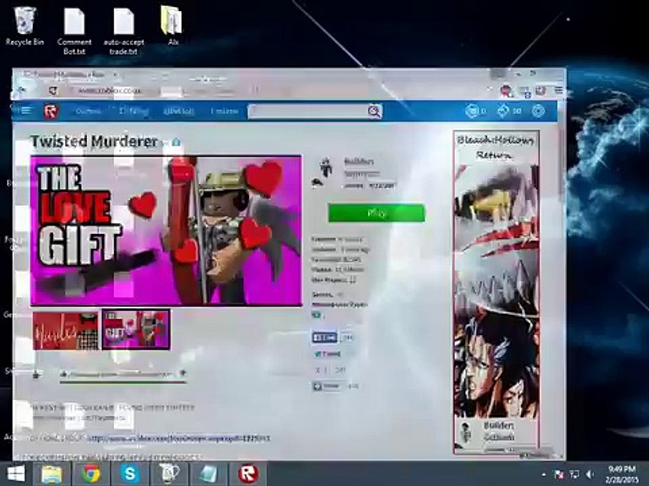
Task: Click the large Love Gift game image
Action: [166, 231]
